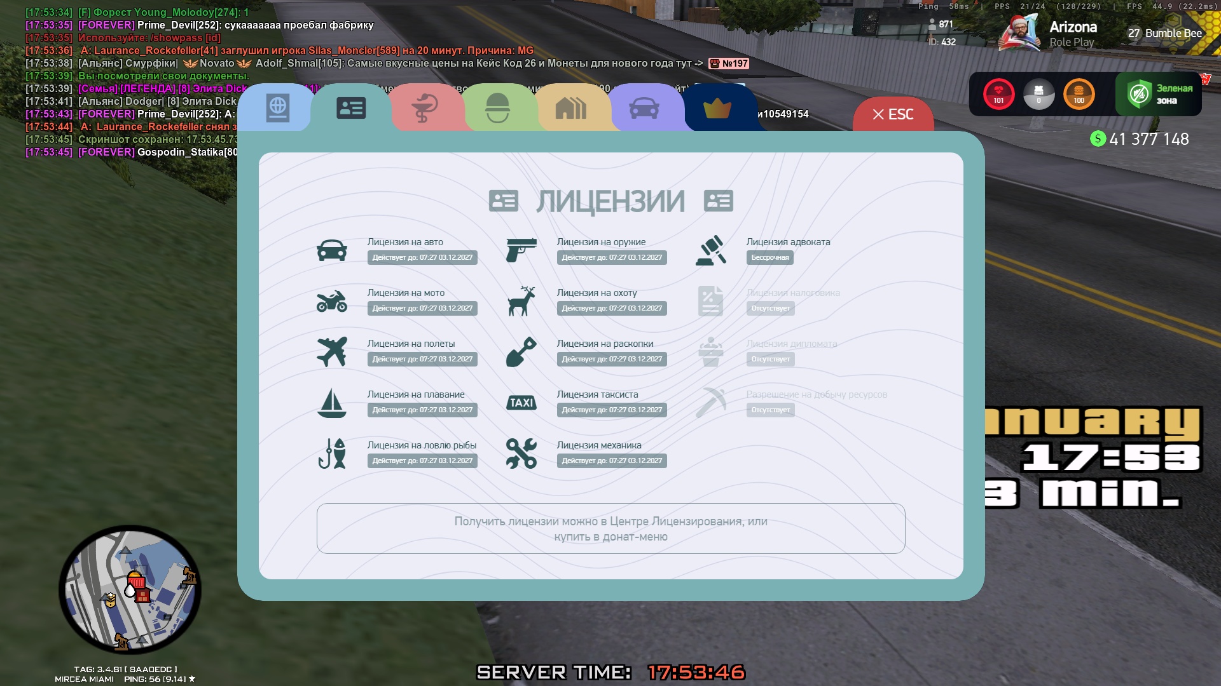1221x686 pixels.
Task: Select the houses property tab
Action: click(x=570, y=109)
